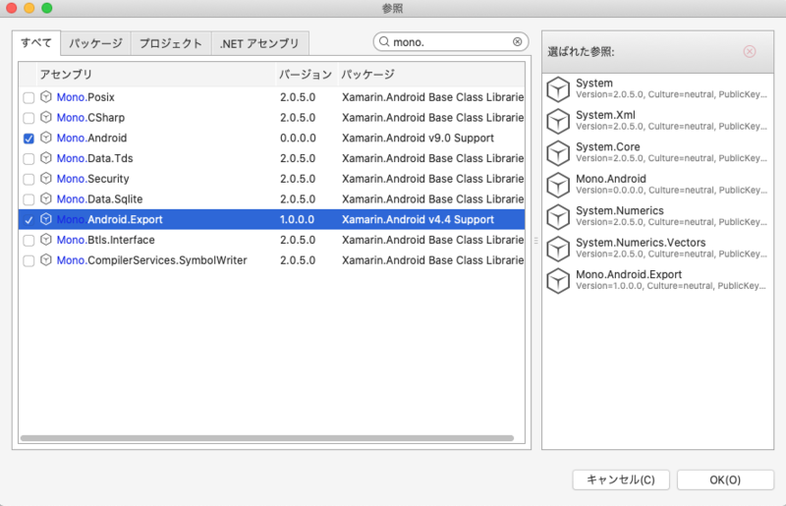Click version 0.0.0.0 in Mono.Android row
786x506 pixels.
[x=298, y=138]
